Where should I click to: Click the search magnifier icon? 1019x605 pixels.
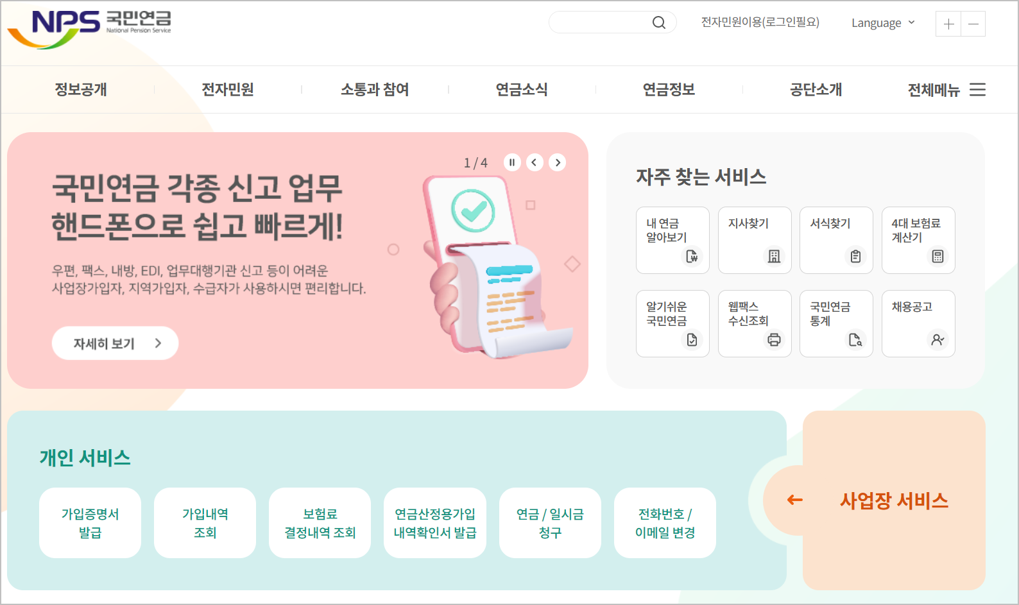coord(658,22)
